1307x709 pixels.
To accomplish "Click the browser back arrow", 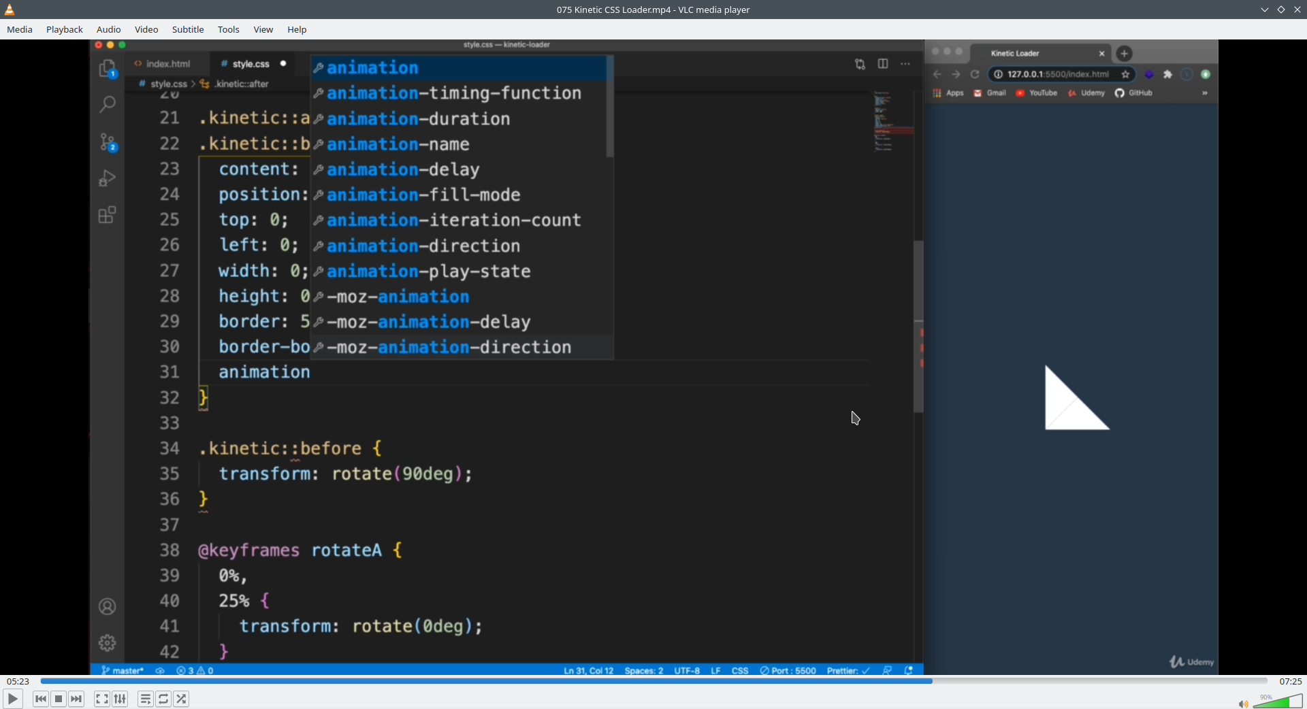I will (937, 75).
